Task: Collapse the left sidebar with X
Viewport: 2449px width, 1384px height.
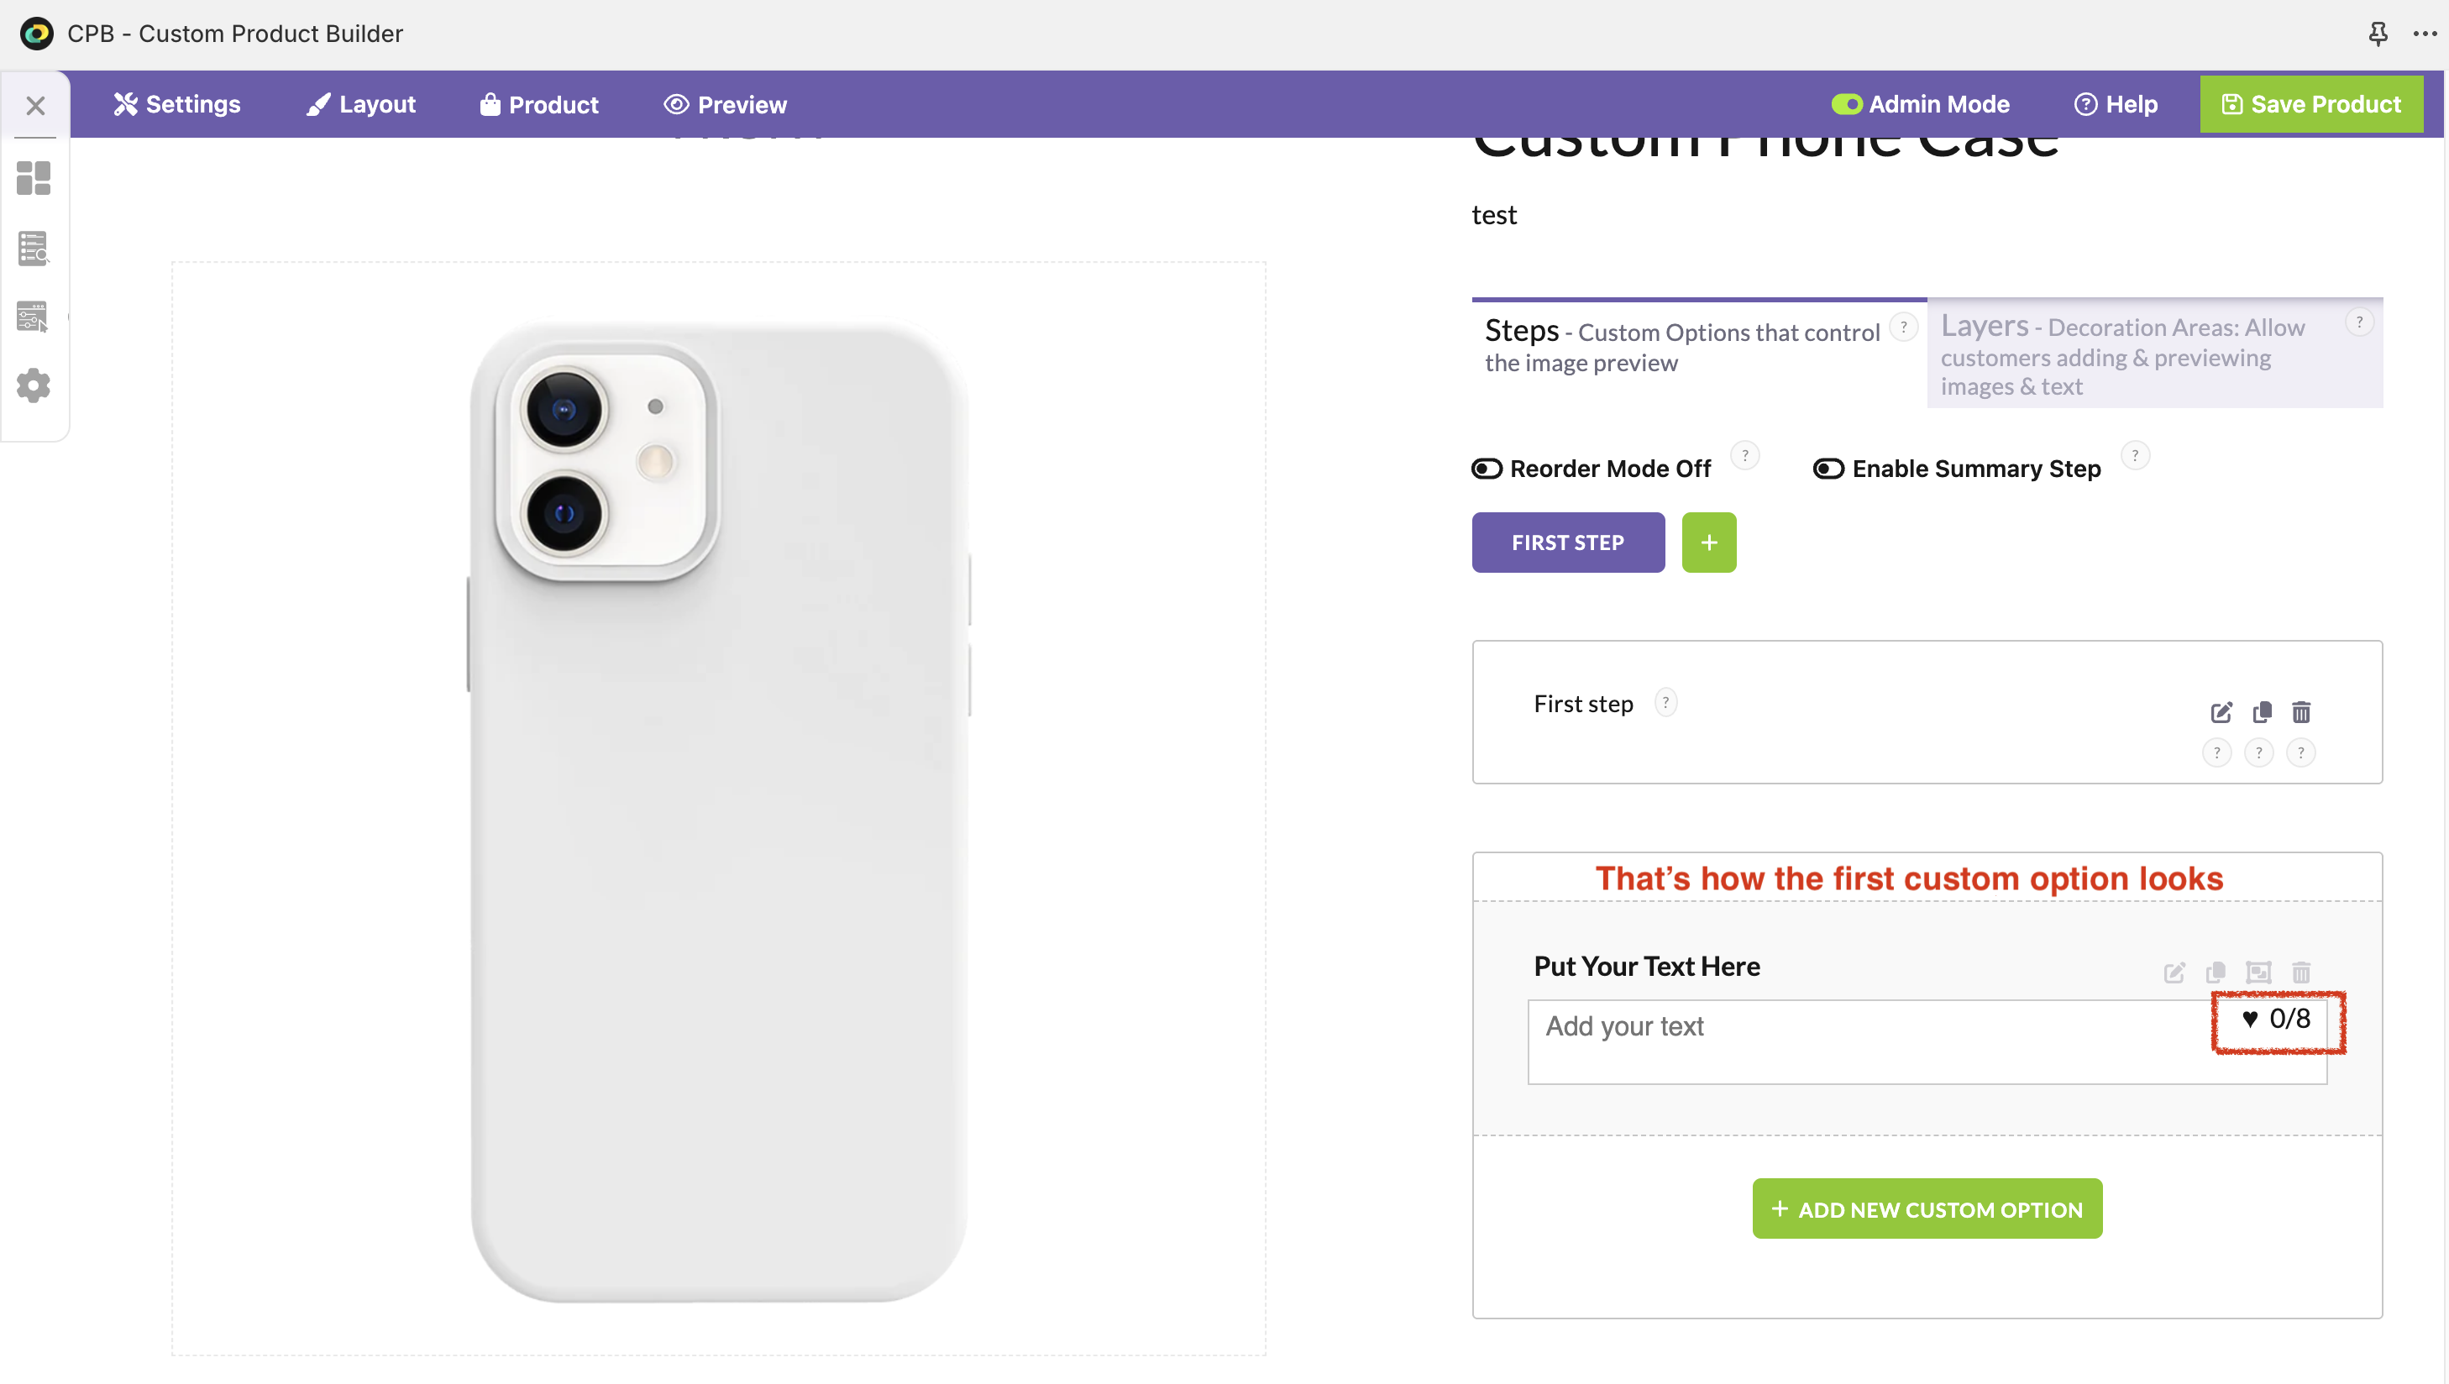Action: coord(35,106)
